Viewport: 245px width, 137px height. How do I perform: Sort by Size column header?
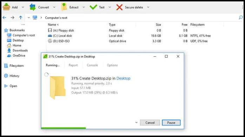pyautogui.click(x=158, y=24)
